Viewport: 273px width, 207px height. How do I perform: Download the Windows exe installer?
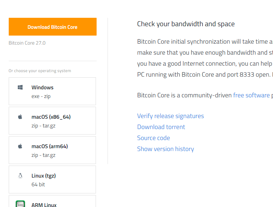35,96
